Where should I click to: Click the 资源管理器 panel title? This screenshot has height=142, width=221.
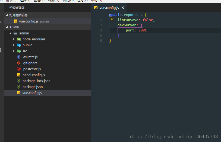click(17, 8)
